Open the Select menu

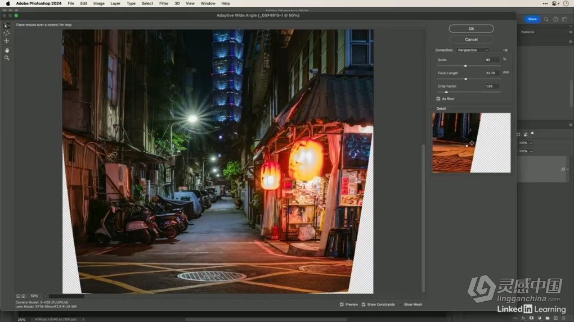pyautogui.click(x=147, y=3)
